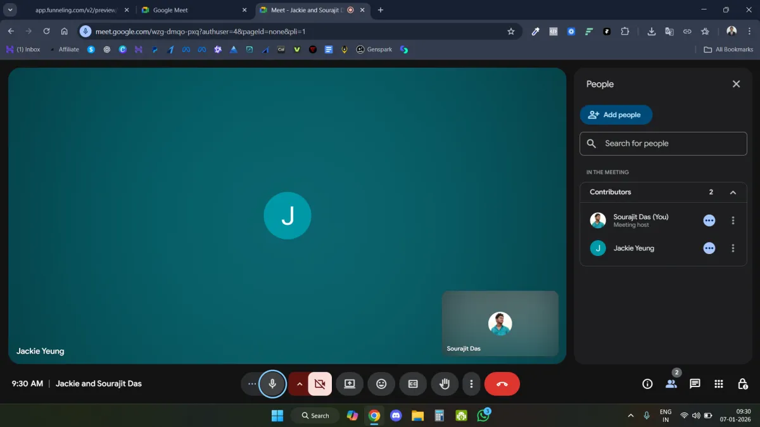Screen dimensions: 760x427
Task: Mute the microphone in the call bar
Action: (272, 384)
